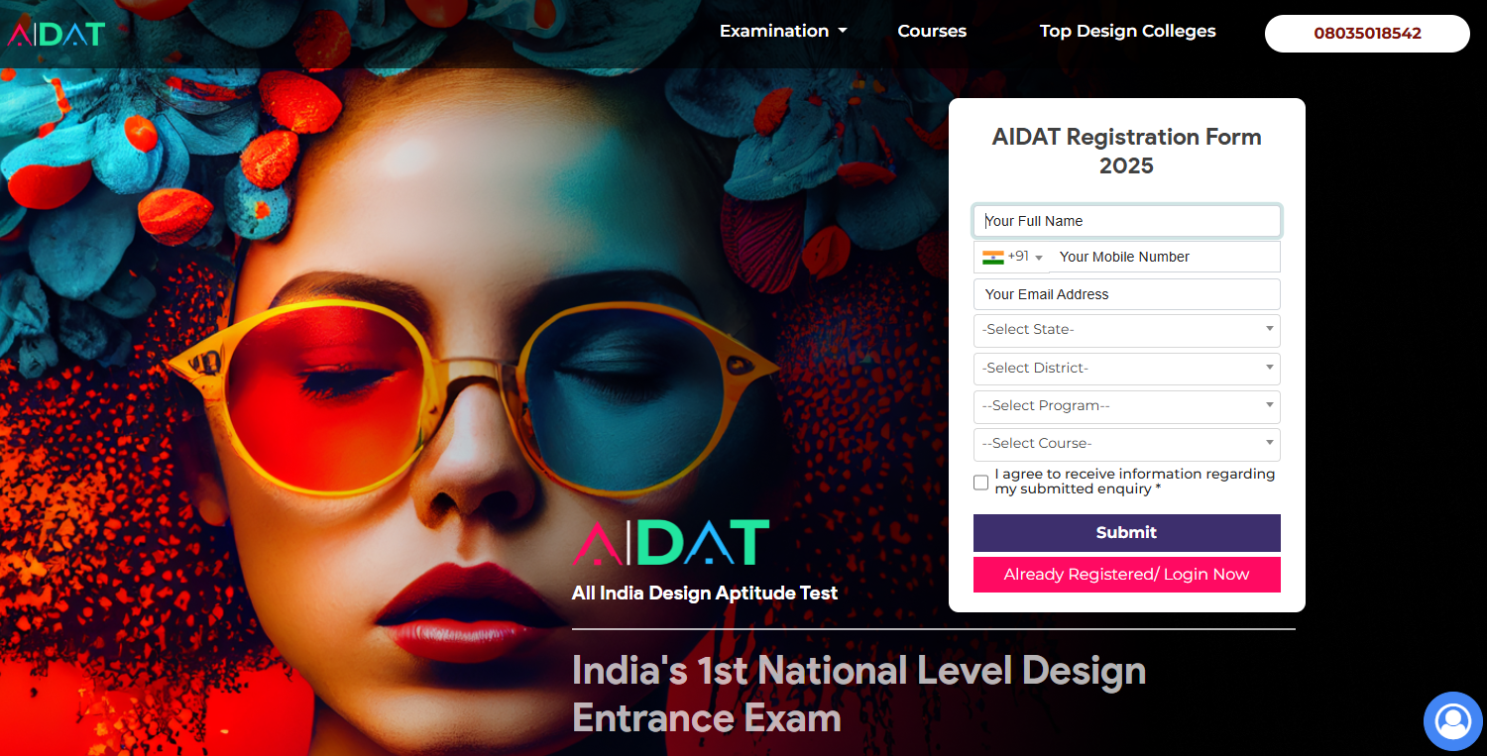Call phone number 08035018542 button

point(1367,34)
